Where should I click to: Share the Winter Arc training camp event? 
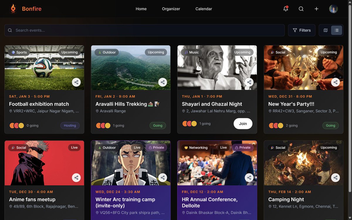[163, 177]
